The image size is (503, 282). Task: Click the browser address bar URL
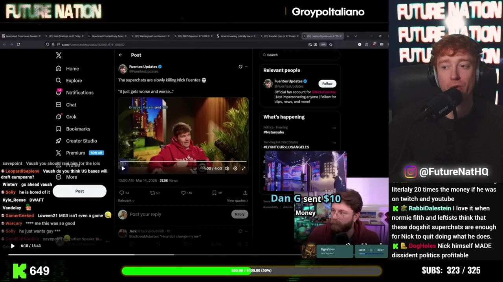click(x=93, y=45)
